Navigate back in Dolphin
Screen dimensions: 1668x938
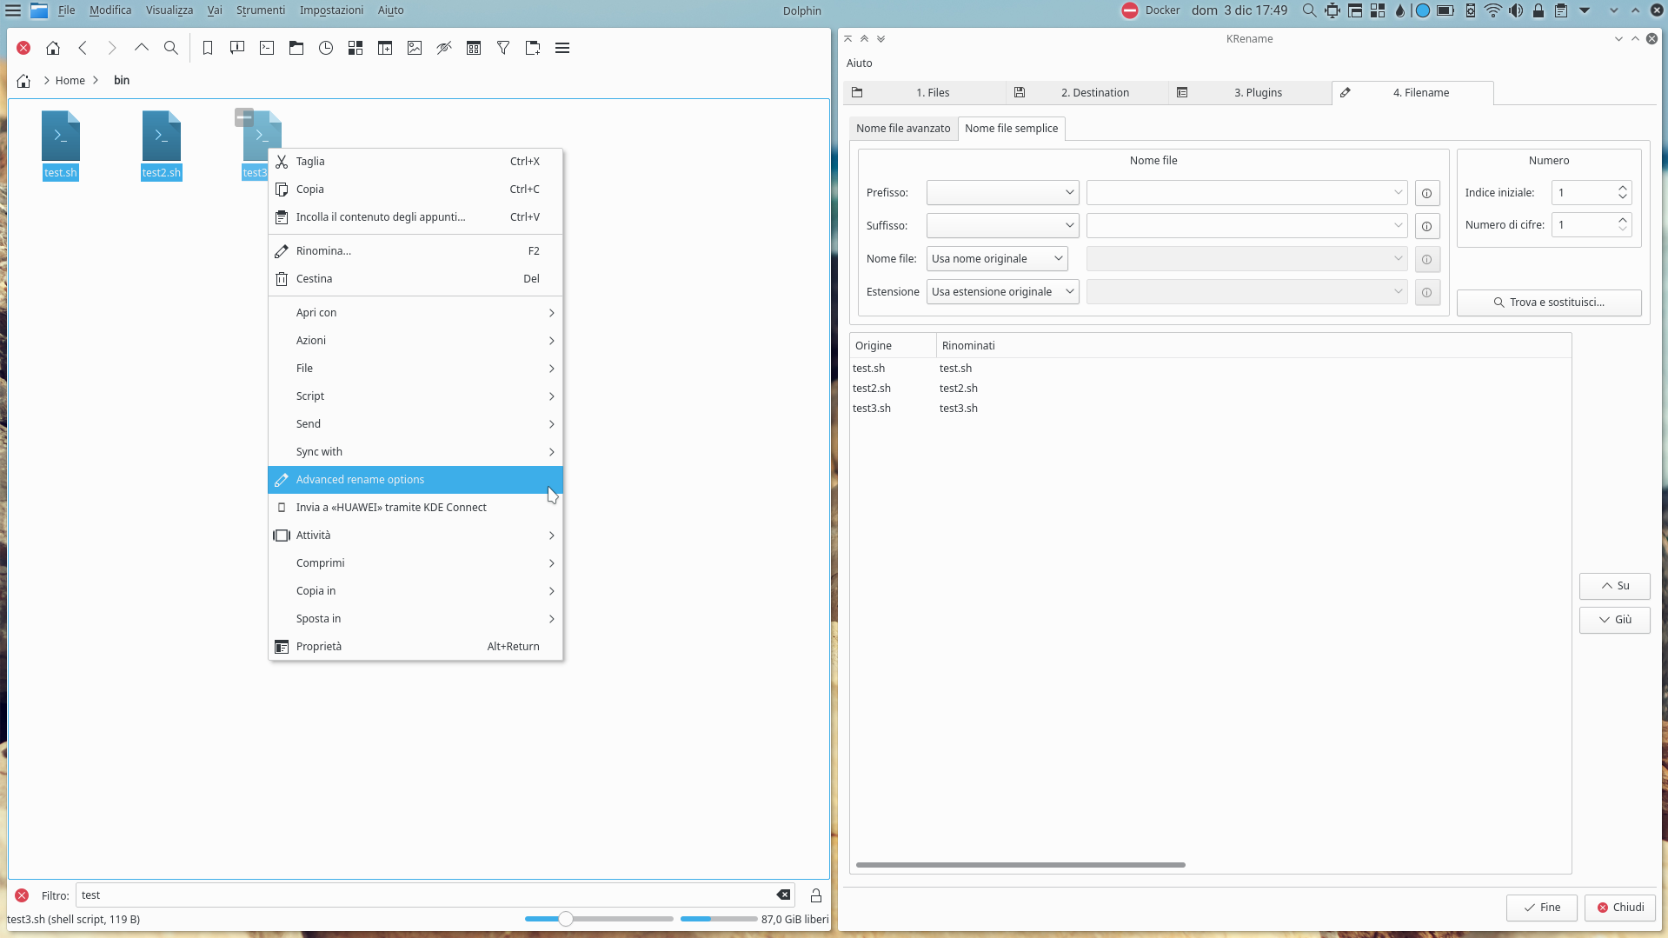[83, 48]
